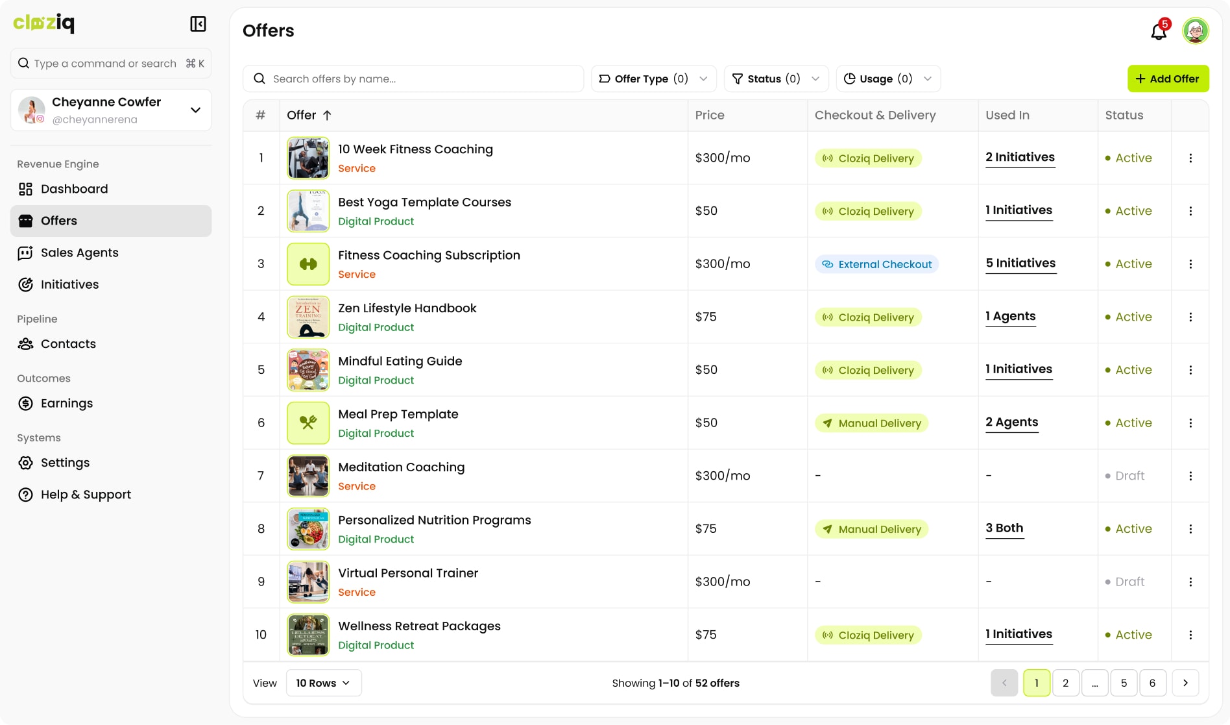Open row menu for Best Yoga Template Courses
The height and width of the screenshot is (725, 1230).
coord(1190,211)
